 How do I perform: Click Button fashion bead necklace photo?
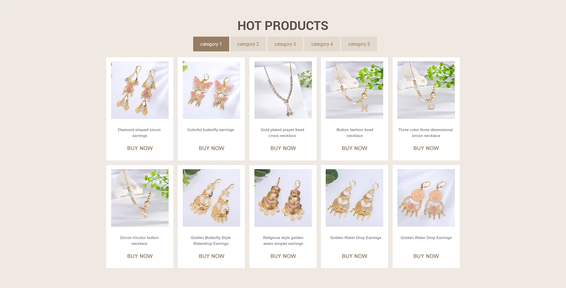pos(354,90)
